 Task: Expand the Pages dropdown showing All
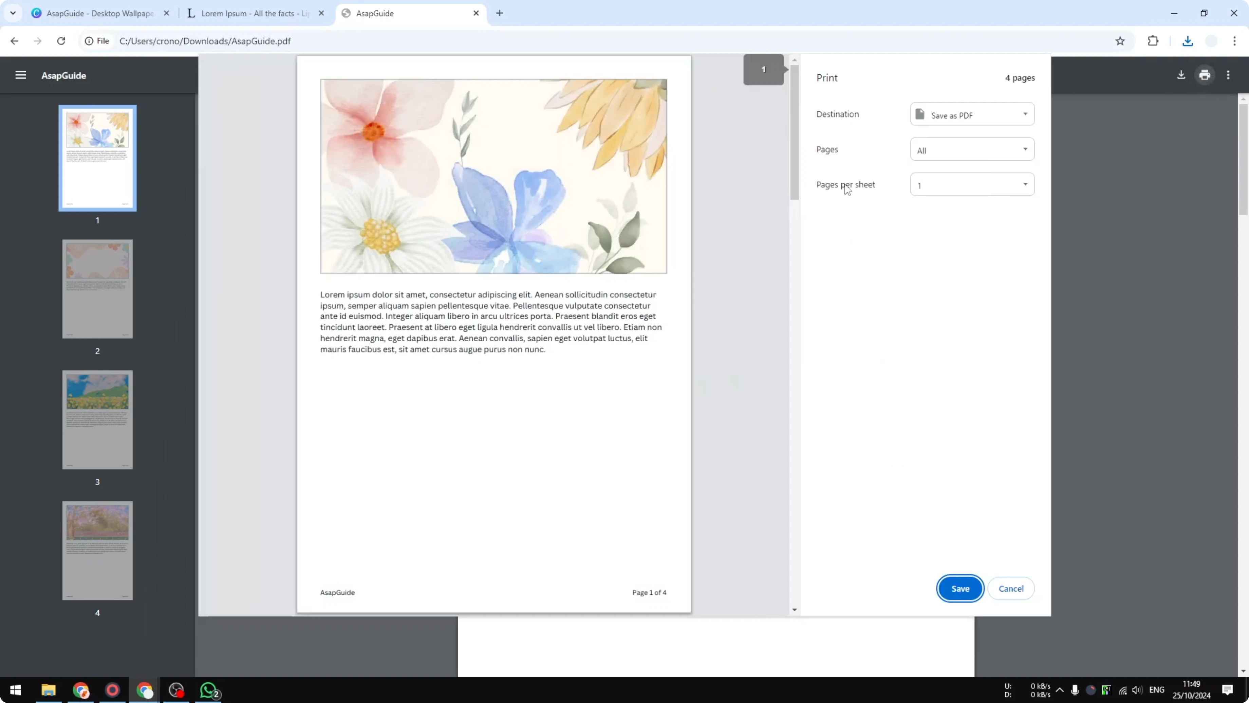click(972, 149)
